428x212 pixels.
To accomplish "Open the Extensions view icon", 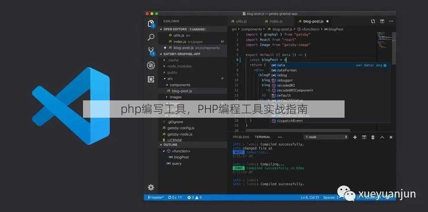I will tap(151, 80).
